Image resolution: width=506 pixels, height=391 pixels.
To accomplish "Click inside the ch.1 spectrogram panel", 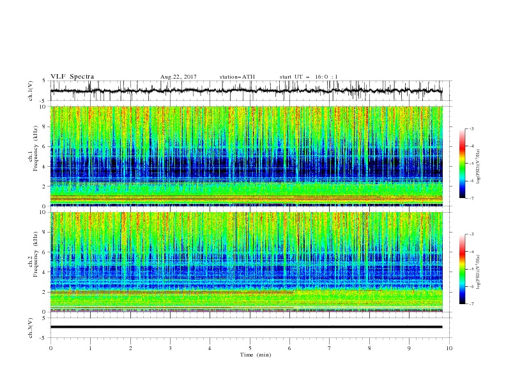I will click(x=246, y=156).
